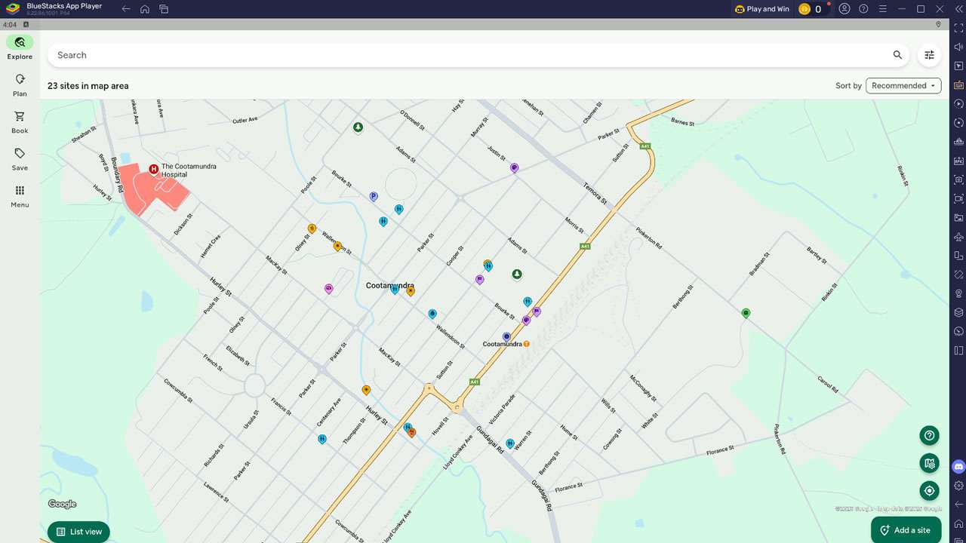Click the Add a site button
966x543 pixels.
(906, 530)
